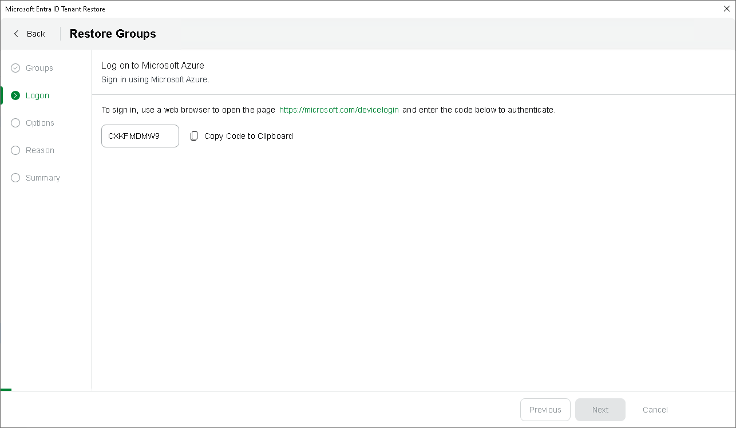The height and width of the screenshot is (428, 736).
Task: Click the Groups step checkmark icon
Action: [x=15, y=68]
